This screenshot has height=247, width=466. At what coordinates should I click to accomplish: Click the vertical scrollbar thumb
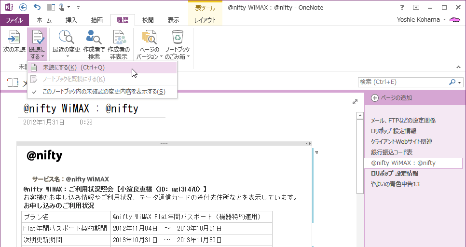tap(360, 156)
